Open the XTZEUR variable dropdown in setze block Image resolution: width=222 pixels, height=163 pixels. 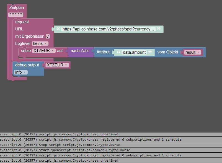[44, 51]
